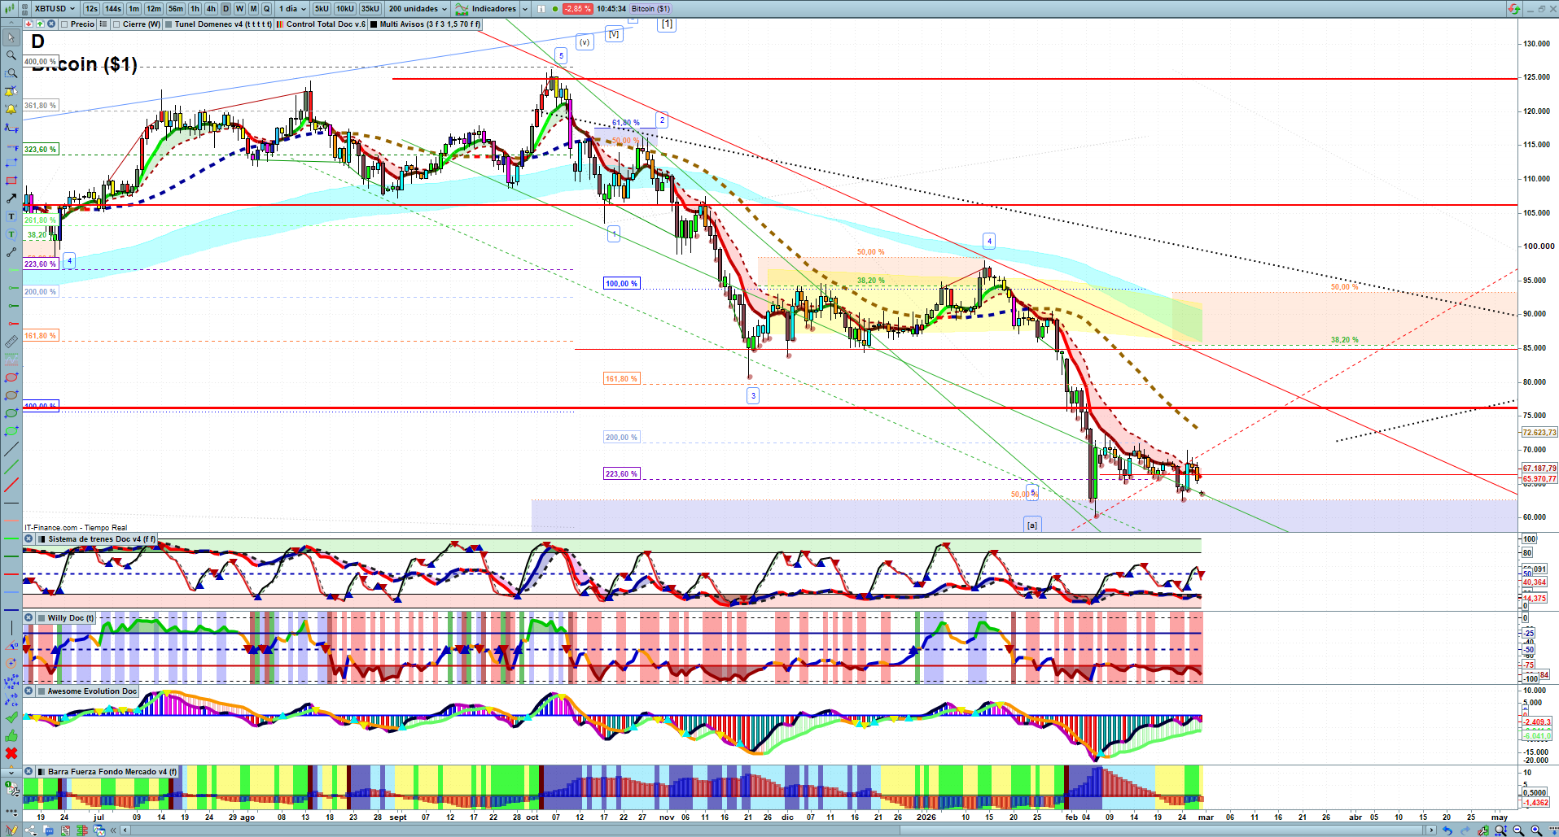Click the chart info icon
This screenshot has width=1559, height=837.
click(x=541, y=9)
